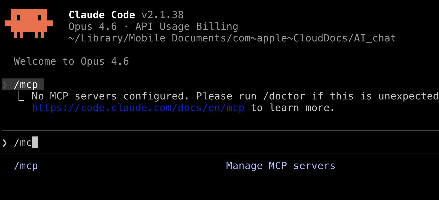This screenshot has height=200, width=439.
Task: Click the words 'to learn more' after the link
Action: click(292, 108)
